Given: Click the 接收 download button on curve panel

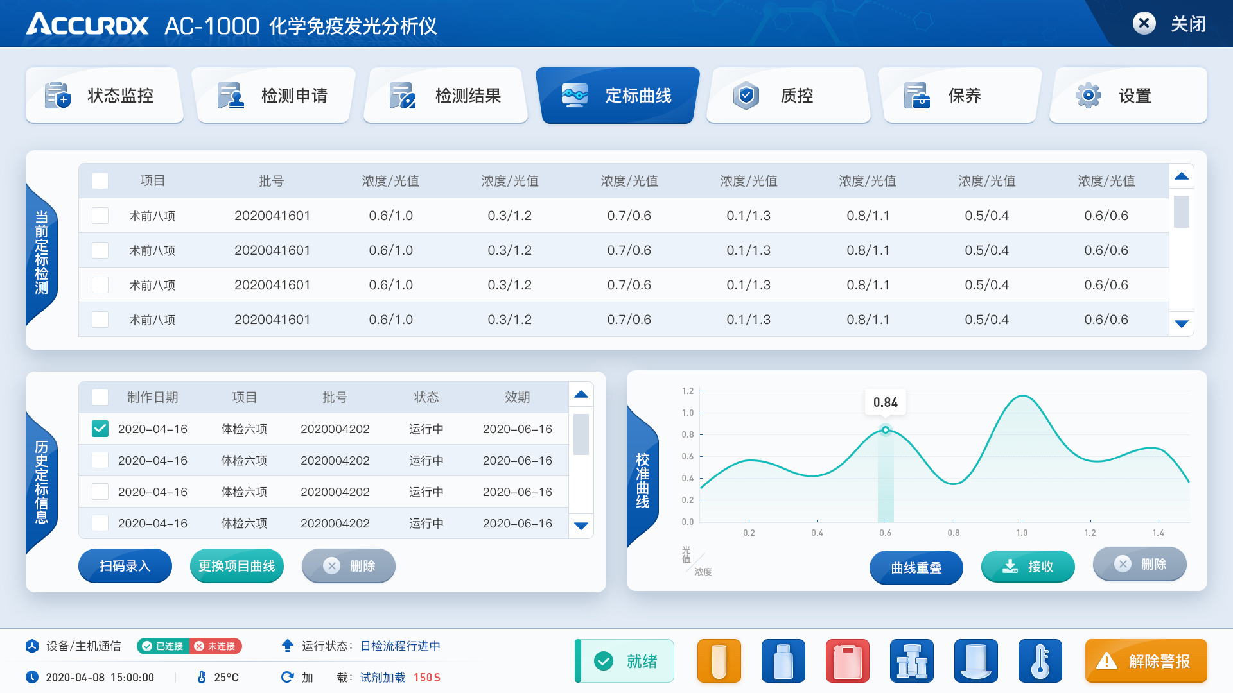Looking at the screenshot, I should tap(1027, 567).
